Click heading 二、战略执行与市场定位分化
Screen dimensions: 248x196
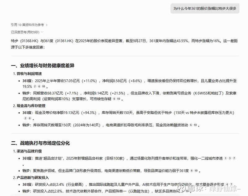41,143
